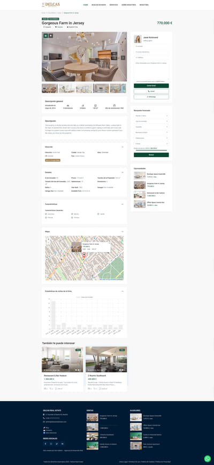Click the red location pin on map
214x465 pixels.
click(84, 255)
